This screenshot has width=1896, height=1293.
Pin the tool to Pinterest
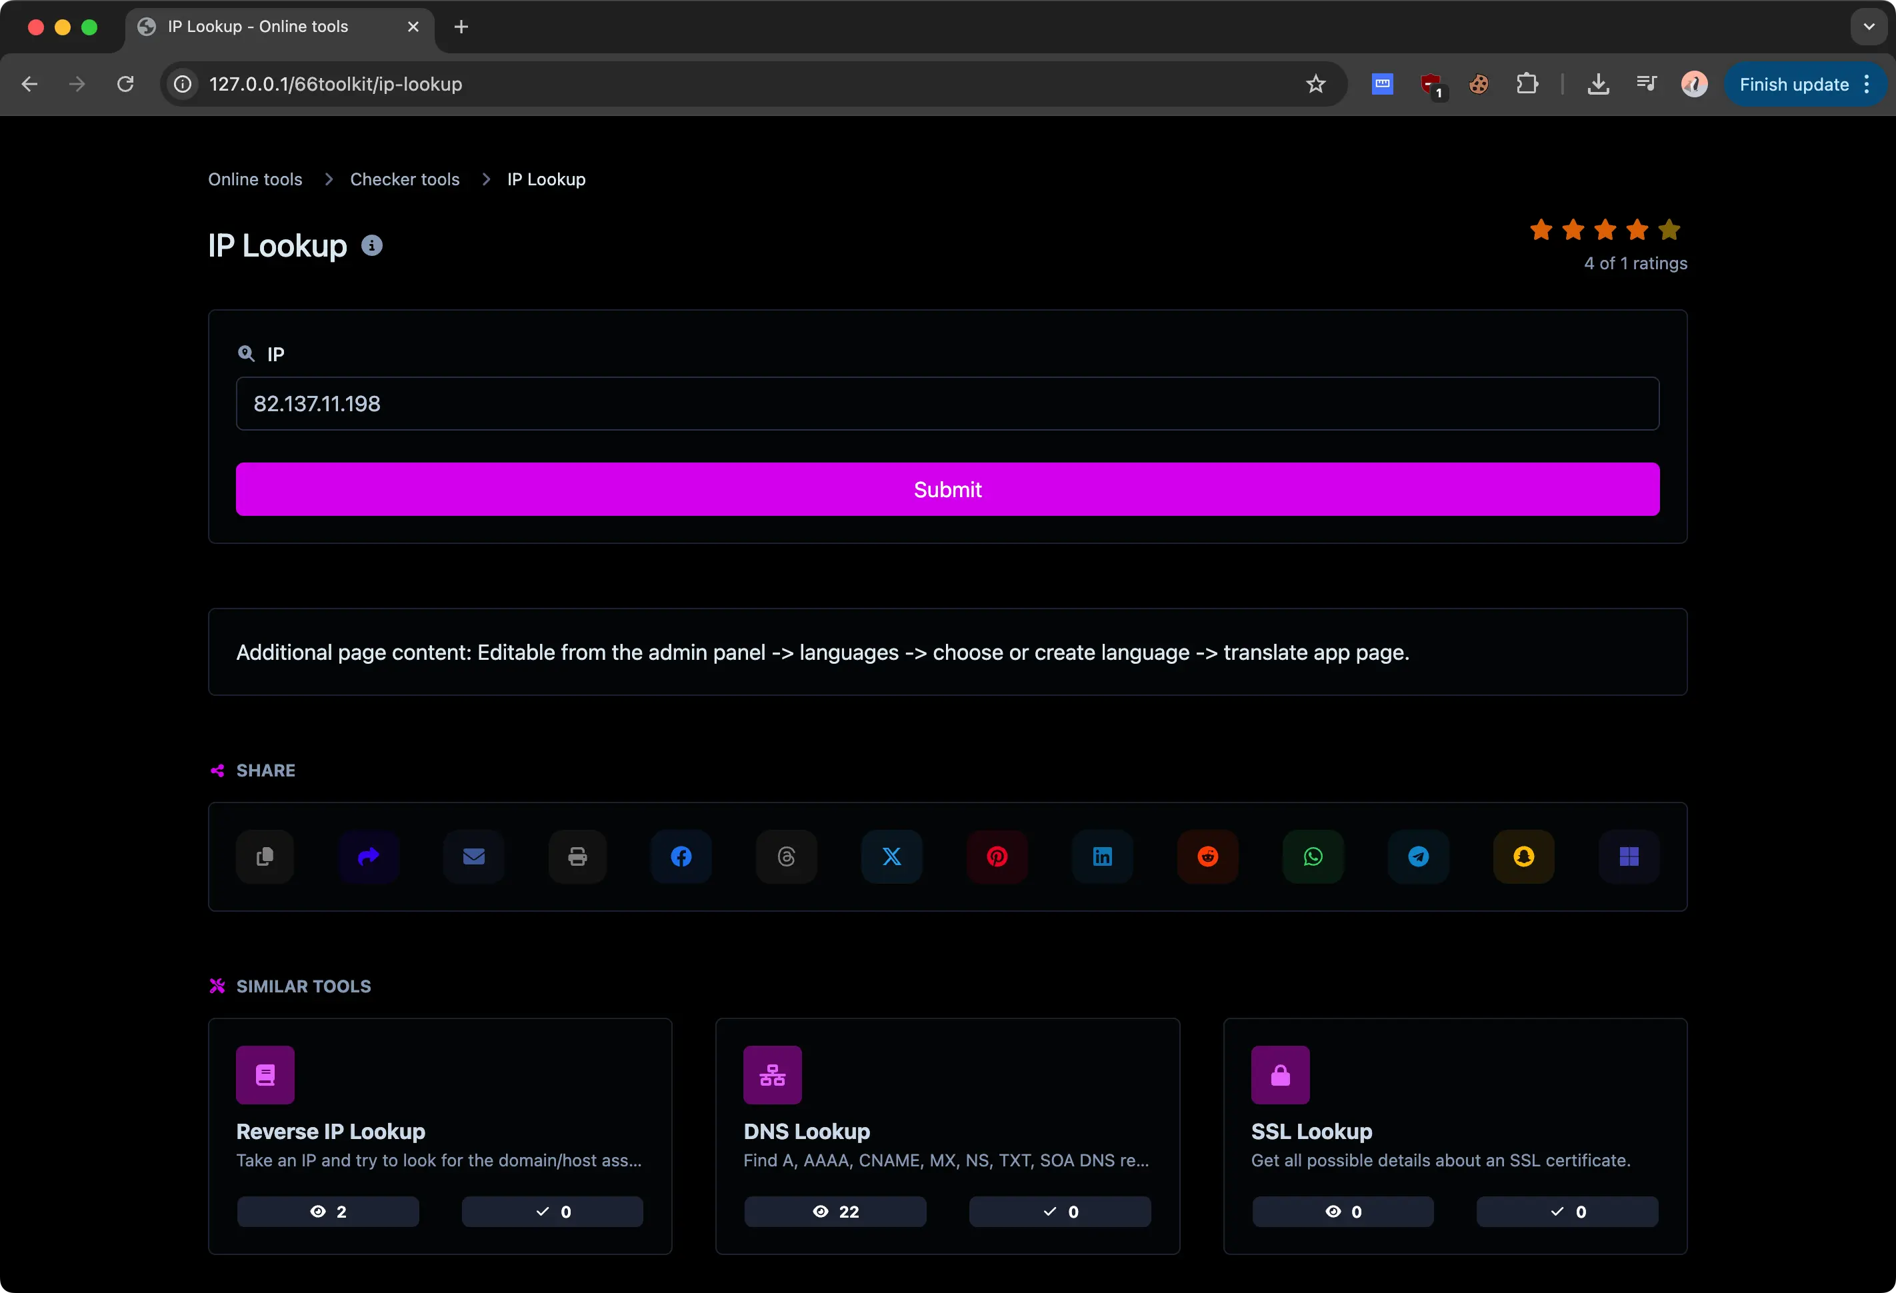point(996,856)
